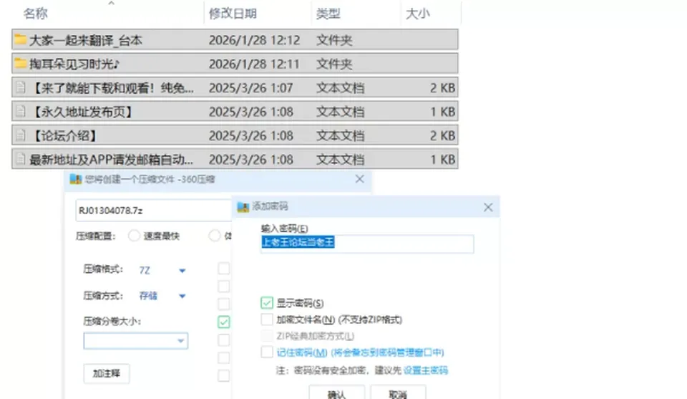Sort files by 名称 column header
The image size is (687, 399).
36,14
